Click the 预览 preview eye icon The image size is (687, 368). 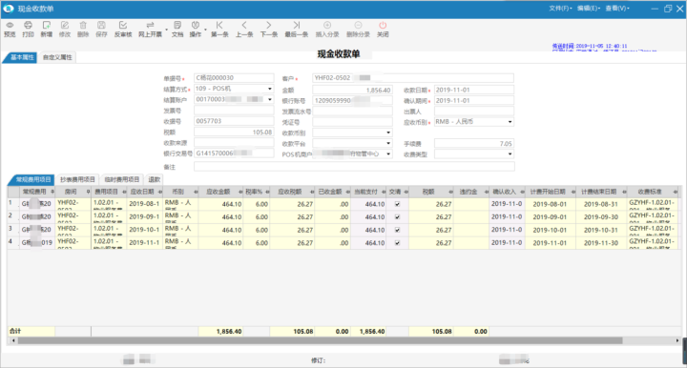tap(10, 26)
